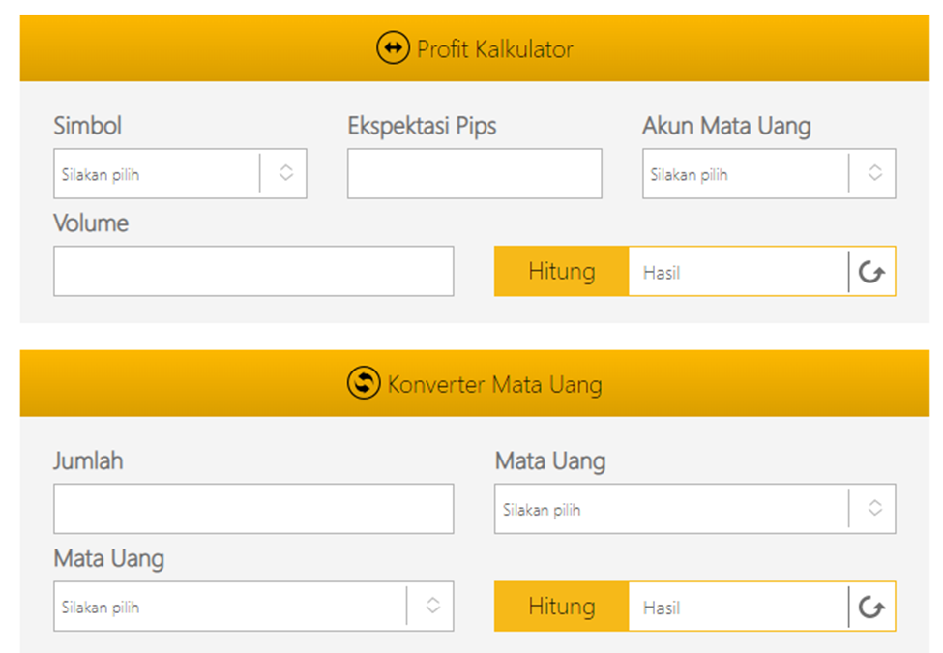Click the Profit Kalkulator header title
The width and height of the screenshot is (943, 653).
click(x=494, y=49)
